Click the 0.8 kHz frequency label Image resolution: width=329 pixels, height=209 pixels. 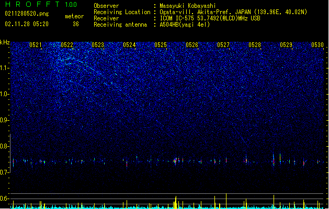click(4, 146)
